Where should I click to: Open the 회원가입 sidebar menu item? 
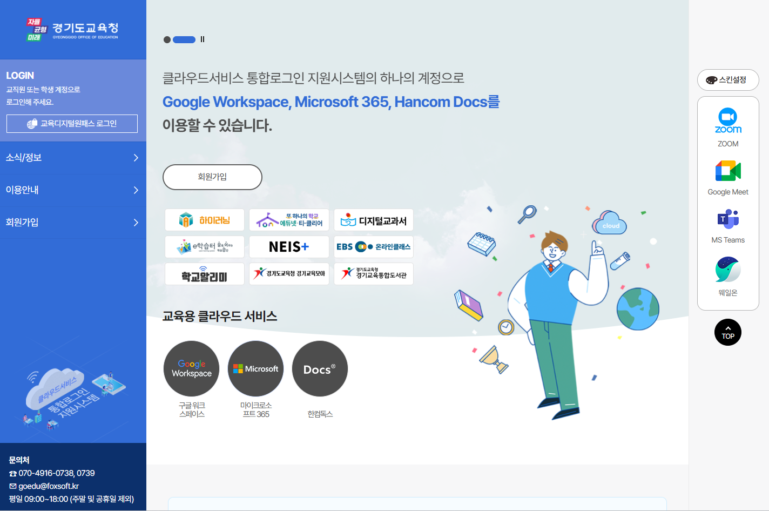73,223
